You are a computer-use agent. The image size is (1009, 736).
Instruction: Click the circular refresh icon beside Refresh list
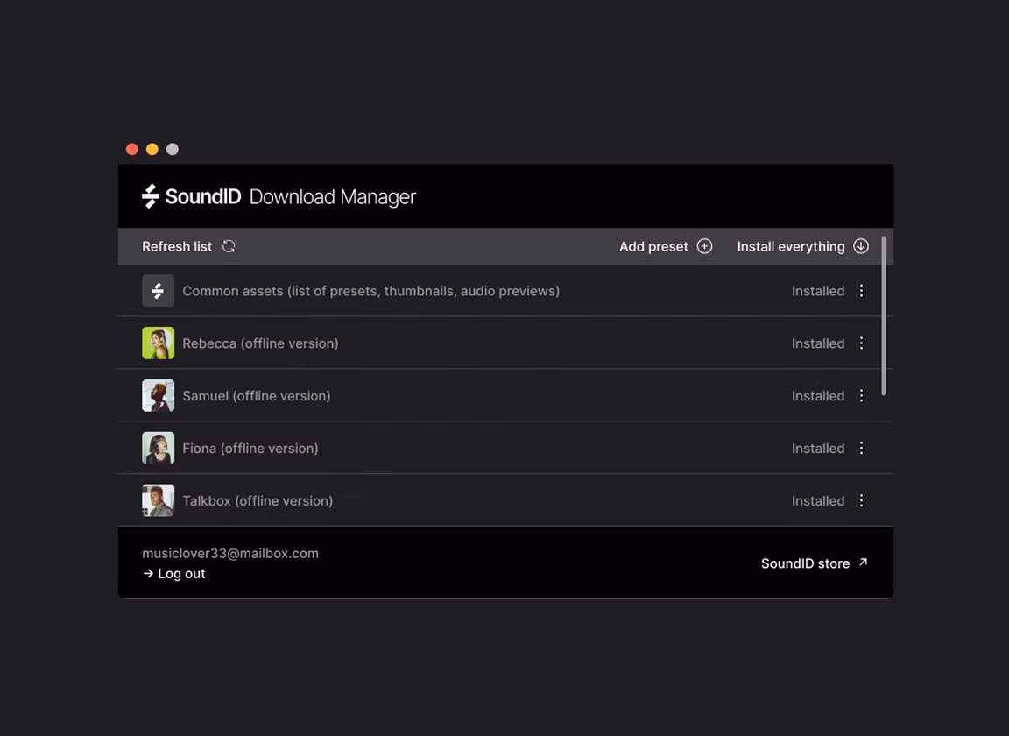[x=229, y=246]
